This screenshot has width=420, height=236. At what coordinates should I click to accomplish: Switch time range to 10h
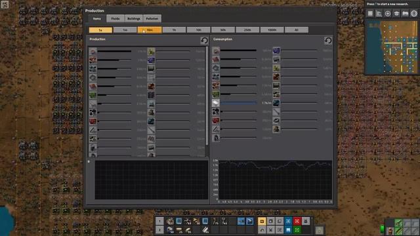pos(198,30)
